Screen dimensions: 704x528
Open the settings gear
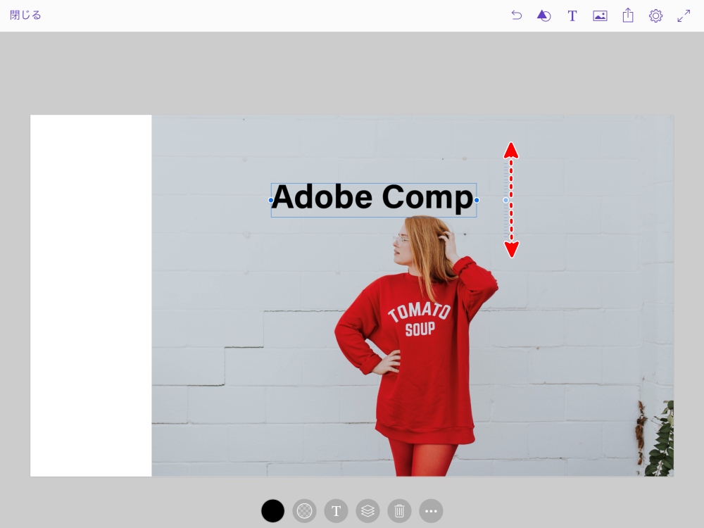pyautogui.click(x=655, y=15)
